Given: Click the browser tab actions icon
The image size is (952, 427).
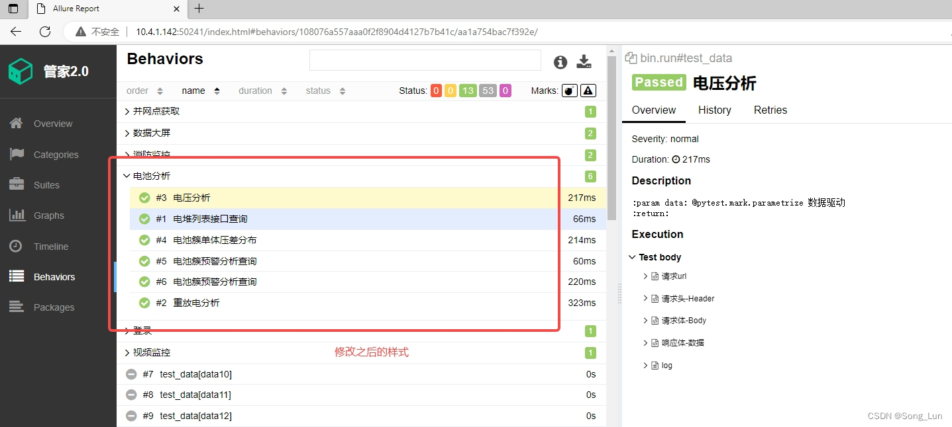Looking at the screenshot, I should (13, 9).
